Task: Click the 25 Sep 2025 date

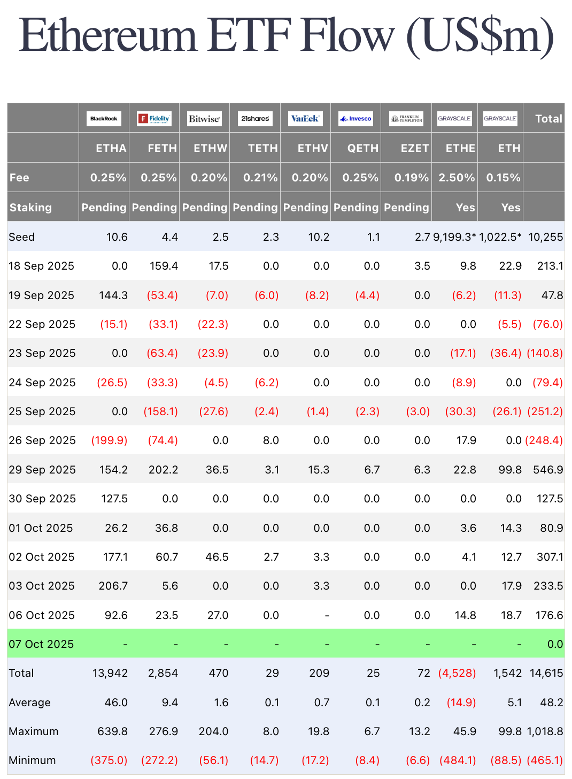Action: 42,411
